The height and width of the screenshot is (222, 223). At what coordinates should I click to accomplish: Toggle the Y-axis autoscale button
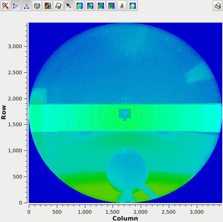tap(16, 6)
